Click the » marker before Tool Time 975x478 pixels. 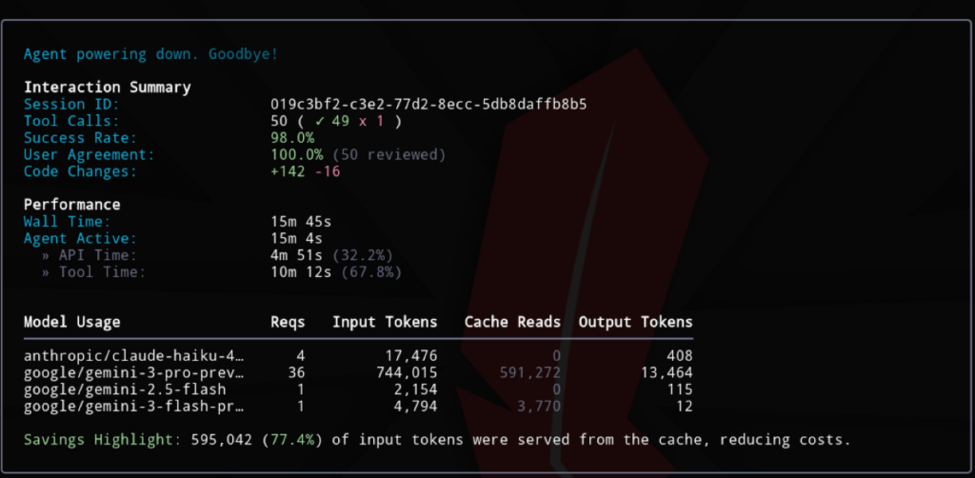coord(46,272)
